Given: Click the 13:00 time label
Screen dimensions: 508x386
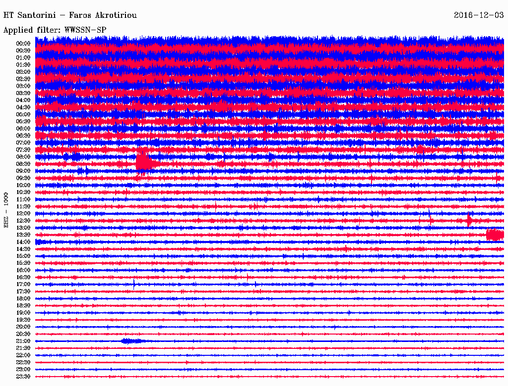Looking at the screenshot, I should click(x=23, y=228).
